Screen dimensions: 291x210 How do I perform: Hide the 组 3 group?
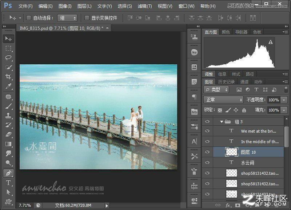pos(207,122)
